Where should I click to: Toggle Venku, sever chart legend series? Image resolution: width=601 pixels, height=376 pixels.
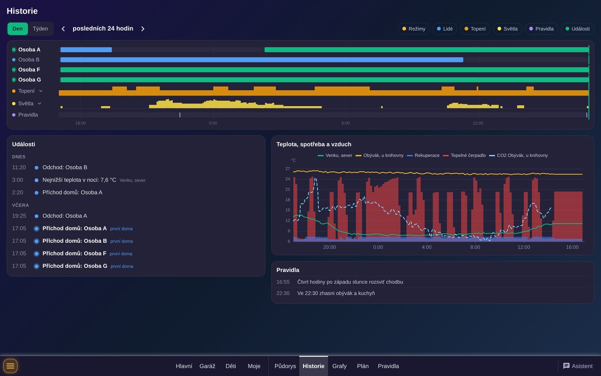click(335, 155)
